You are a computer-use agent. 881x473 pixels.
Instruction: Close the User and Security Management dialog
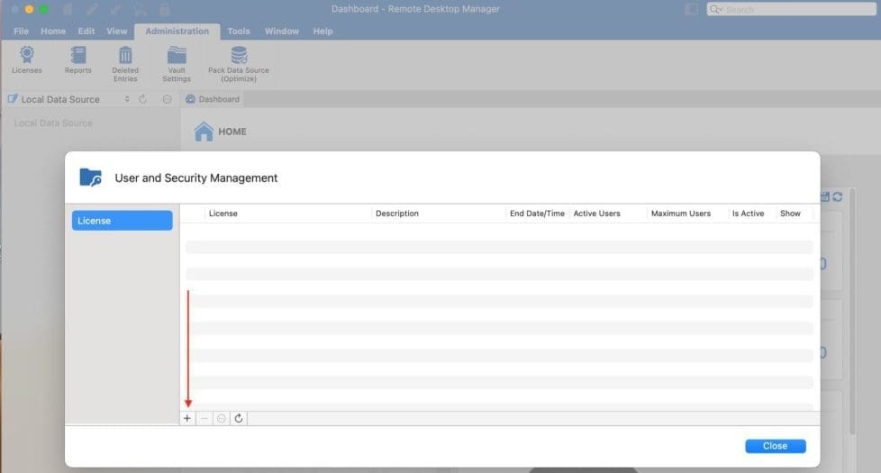[x=776, y=446]
